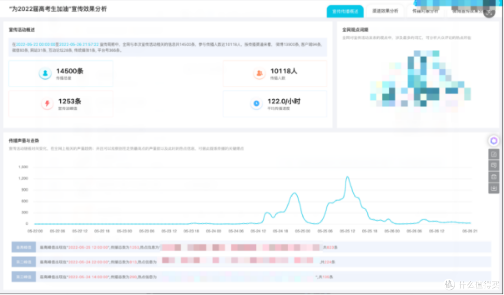Click the comment bubble icon in side toolbar
The height and width of the screenshot is (295, 504).
click(x=494, y=165)
